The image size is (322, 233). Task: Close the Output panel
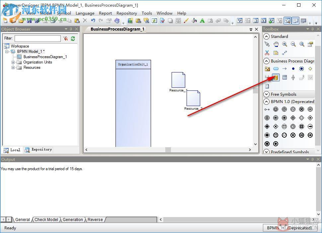tap(318, 160)
